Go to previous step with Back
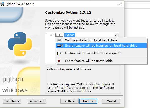Viewport: 150px width, 108px height. (70, 101)
